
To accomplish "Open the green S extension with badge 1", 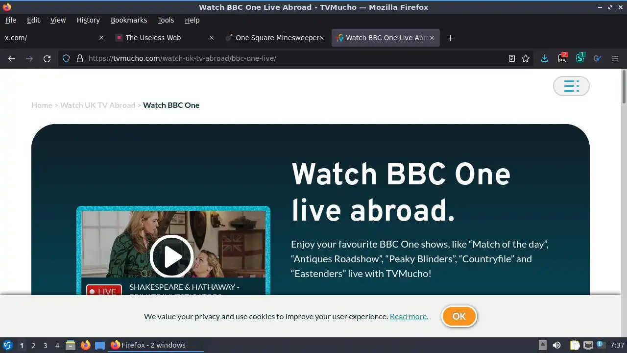I will click(x=580, y=58).
